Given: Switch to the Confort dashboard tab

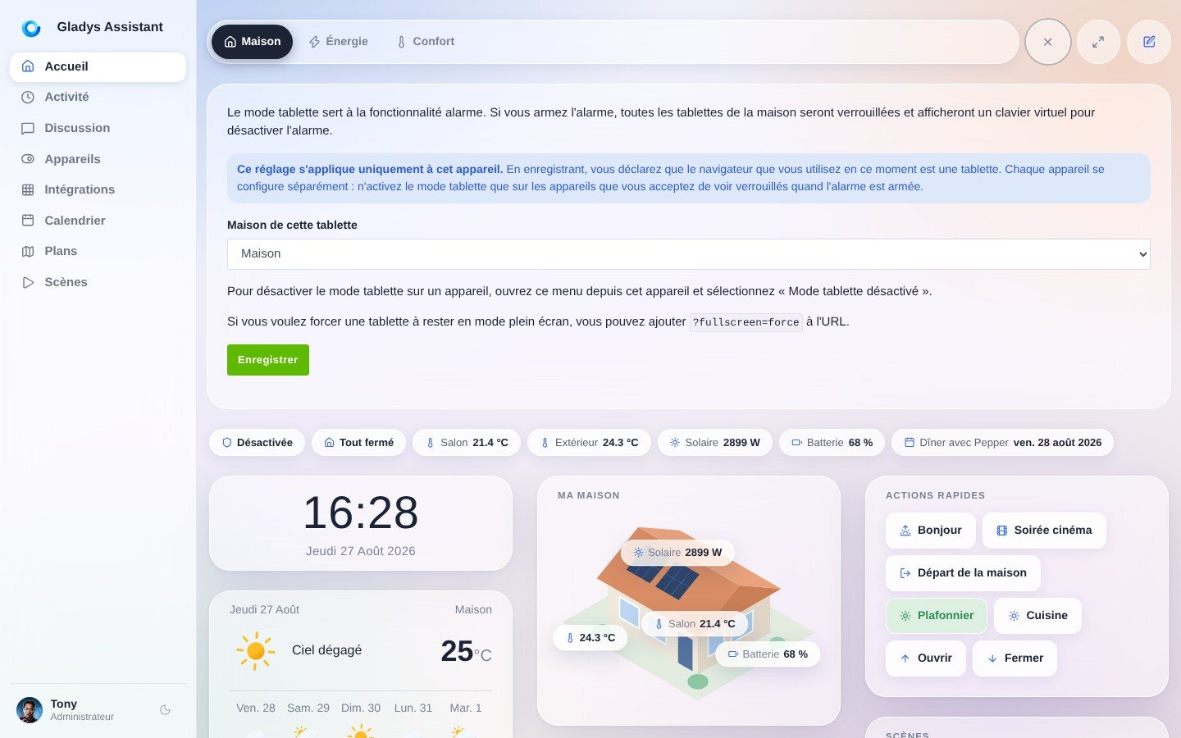Looking at the screenshot, I should coord(425,42).
